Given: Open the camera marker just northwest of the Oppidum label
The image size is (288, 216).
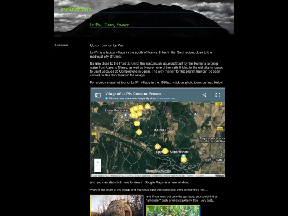Looking at the screenshot, I should click(157, 147).
